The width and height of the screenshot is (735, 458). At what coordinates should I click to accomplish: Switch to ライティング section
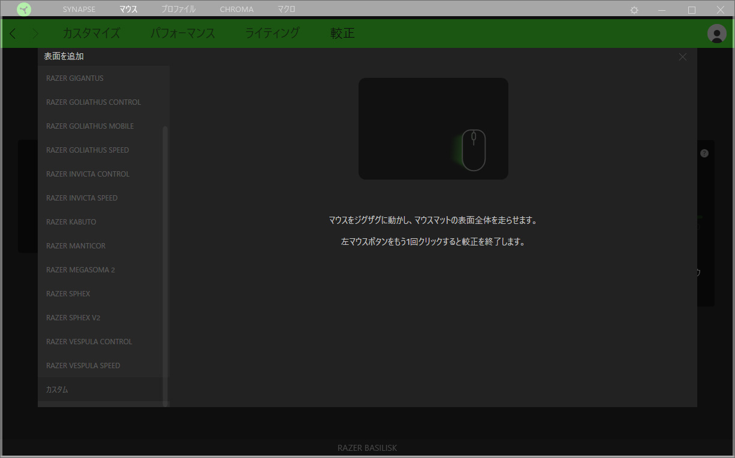[273, 34]
